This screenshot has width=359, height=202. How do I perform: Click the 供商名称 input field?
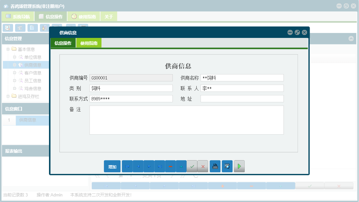pos(242,78)
